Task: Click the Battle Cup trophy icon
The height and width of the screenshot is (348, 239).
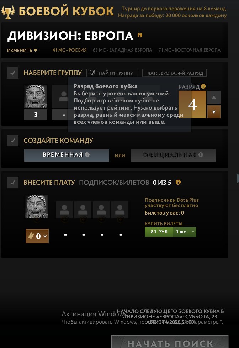Action: (x=8, y=11)
